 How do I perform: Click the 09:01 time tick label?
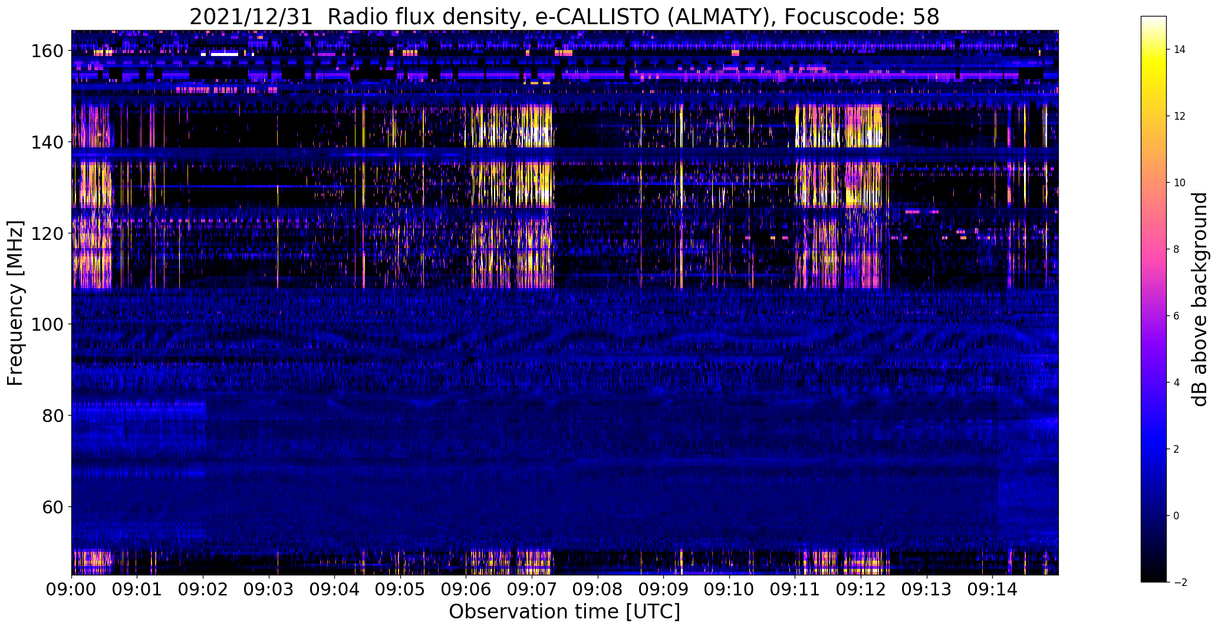pos(137,589)
